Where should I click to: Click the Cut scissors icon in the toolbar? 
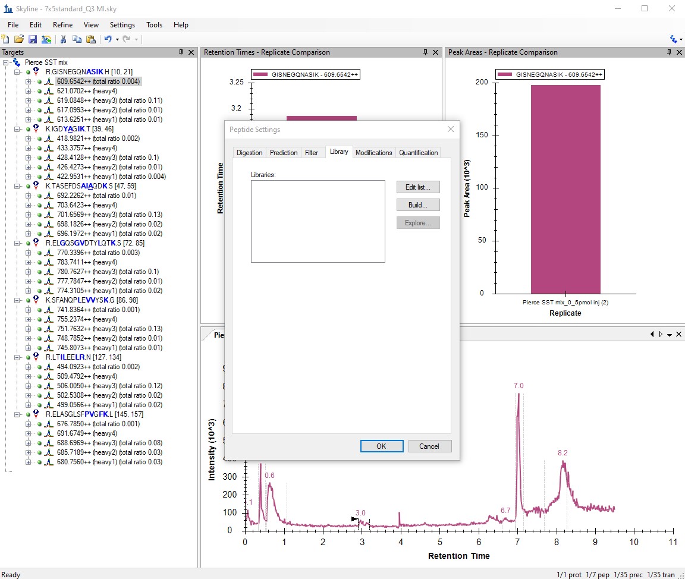coord(63,39)
